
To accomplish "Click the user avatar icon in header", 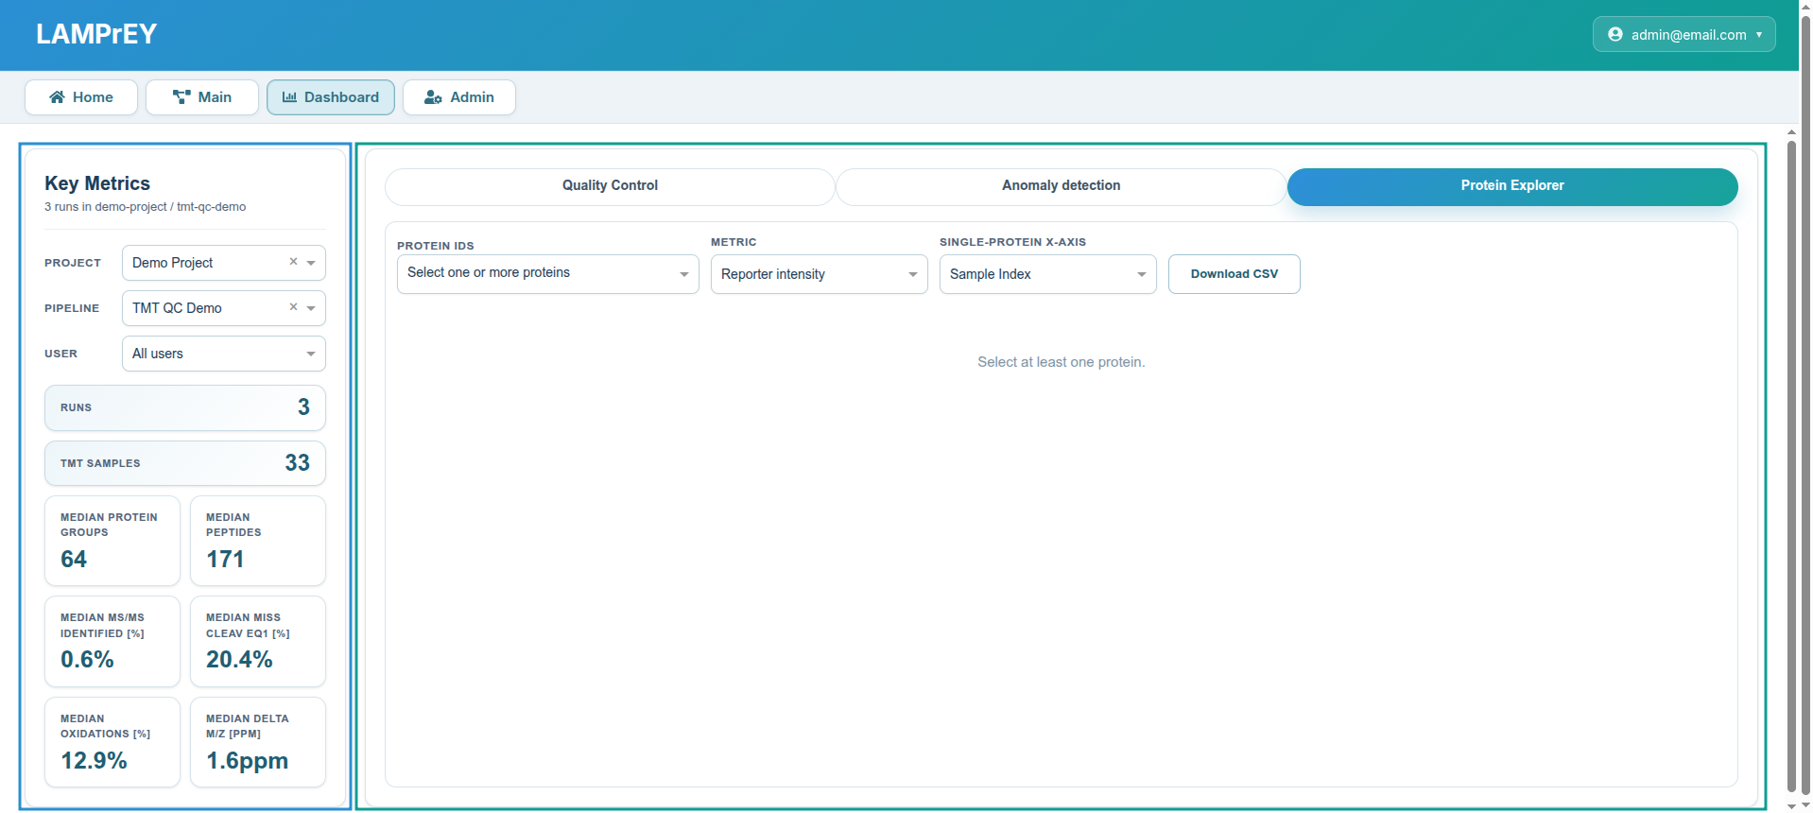I will (1614, 35).
